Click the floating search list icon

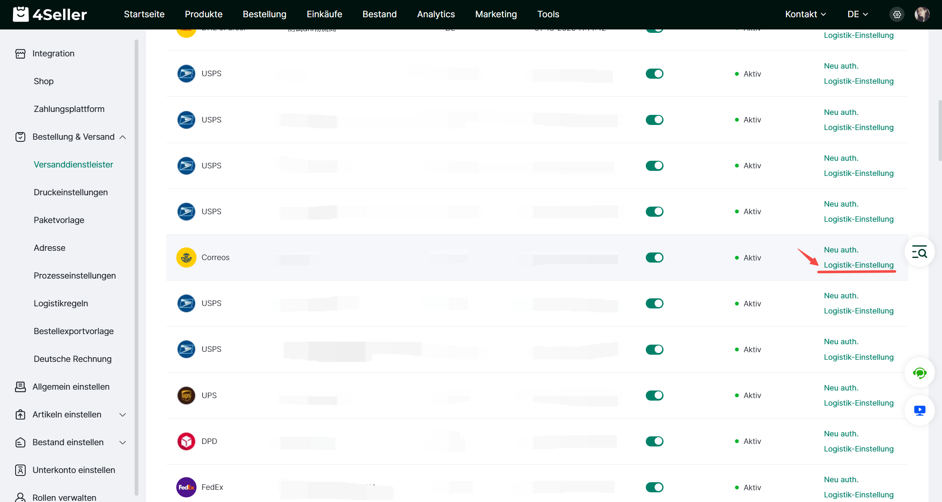click(x=919, y=252)
